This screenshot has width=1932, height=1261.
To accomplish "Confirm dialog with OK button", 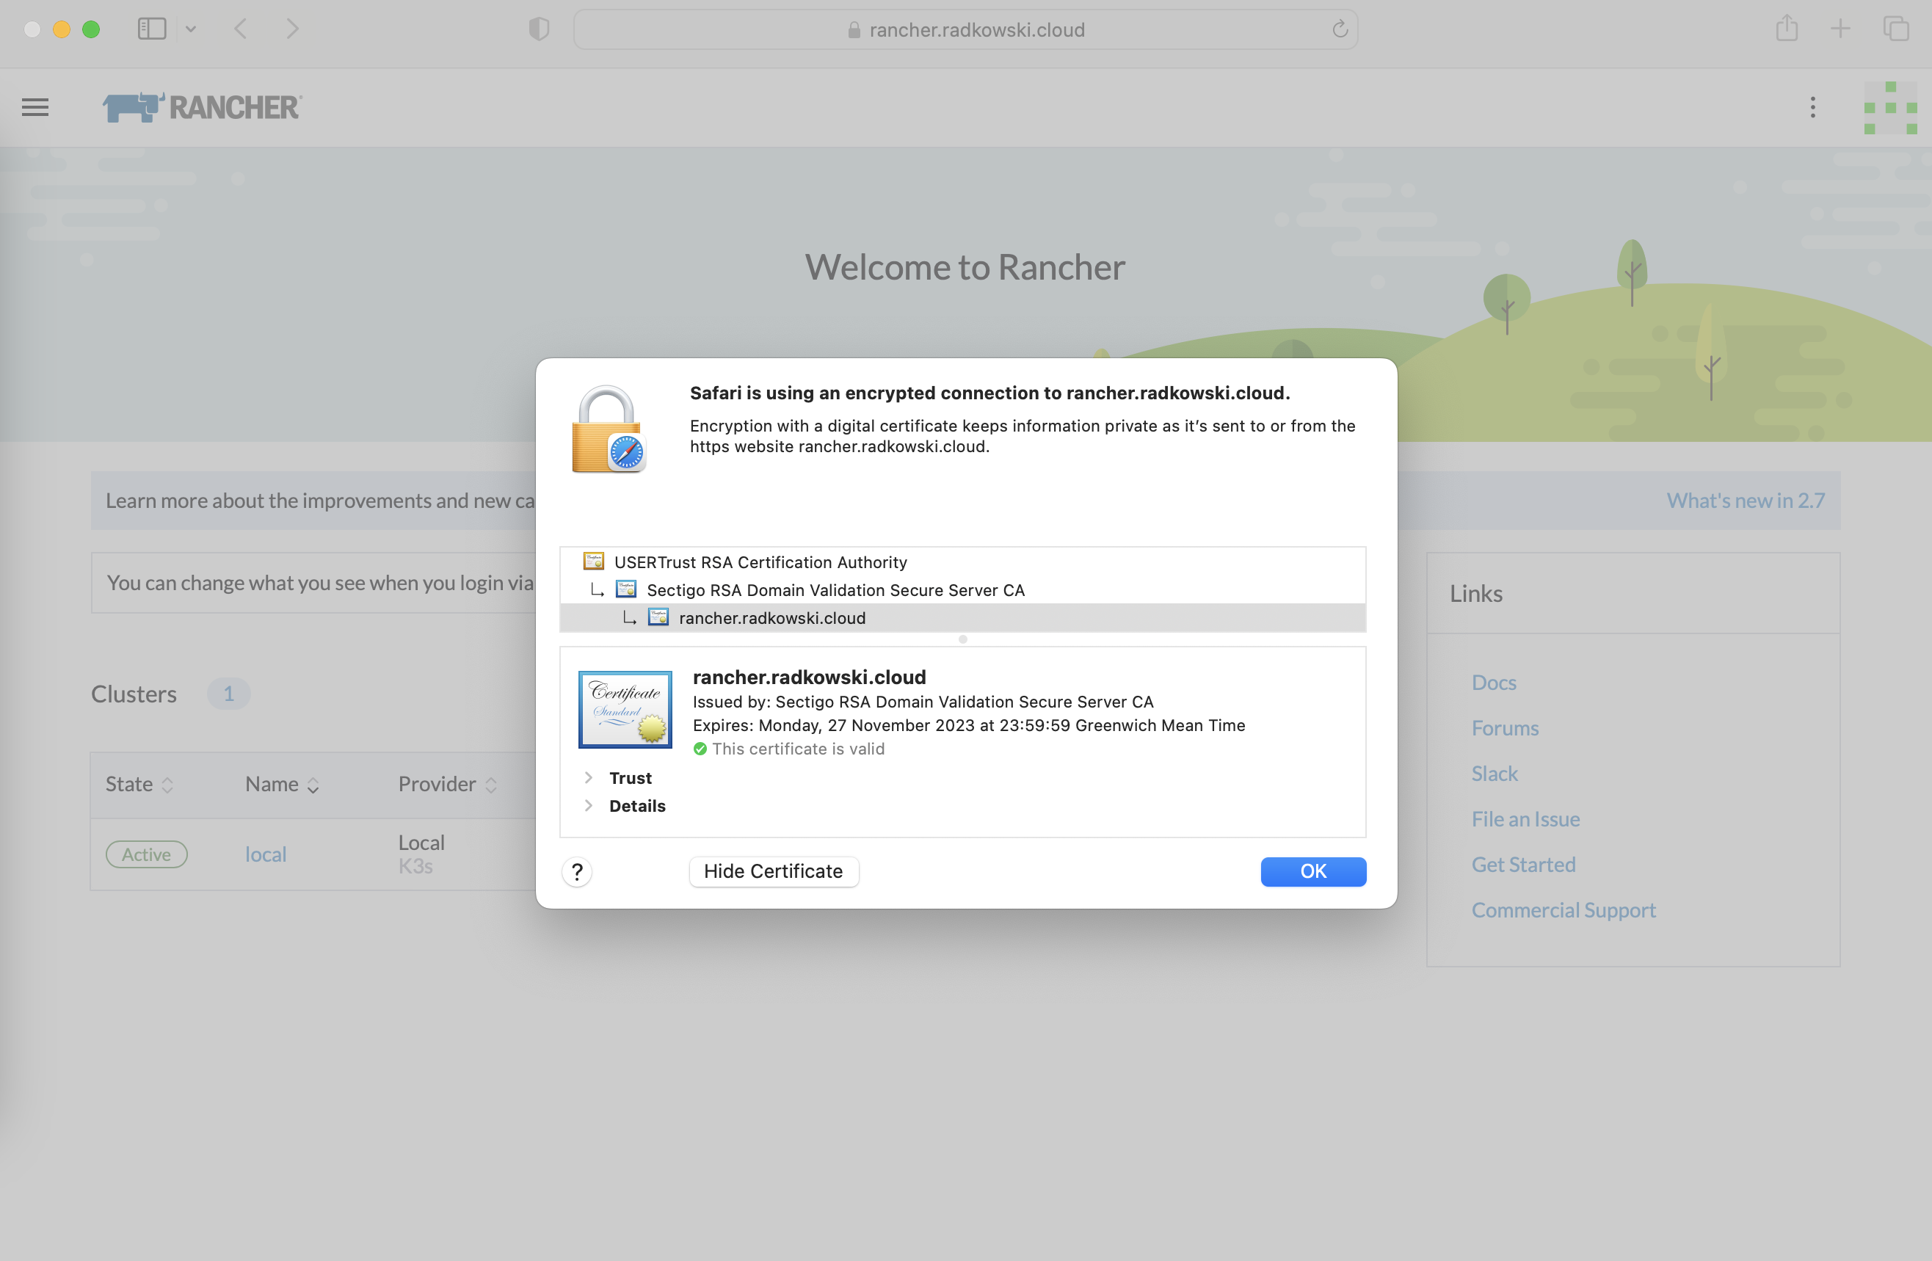I will (1312, 871).
